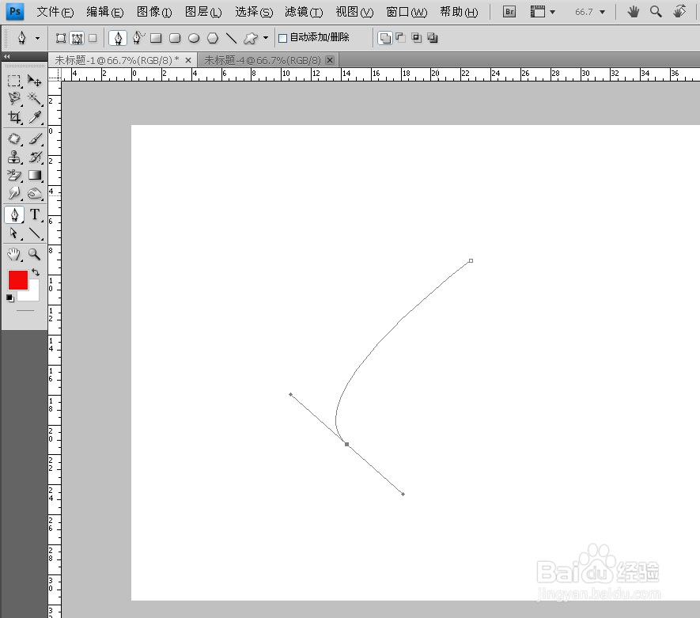Open the 图像(I) menu

tap(154, 12)
